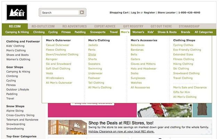
Task: Choose Cycling Clothes under Clothing Shops
Action: click(x=183, y=45)
